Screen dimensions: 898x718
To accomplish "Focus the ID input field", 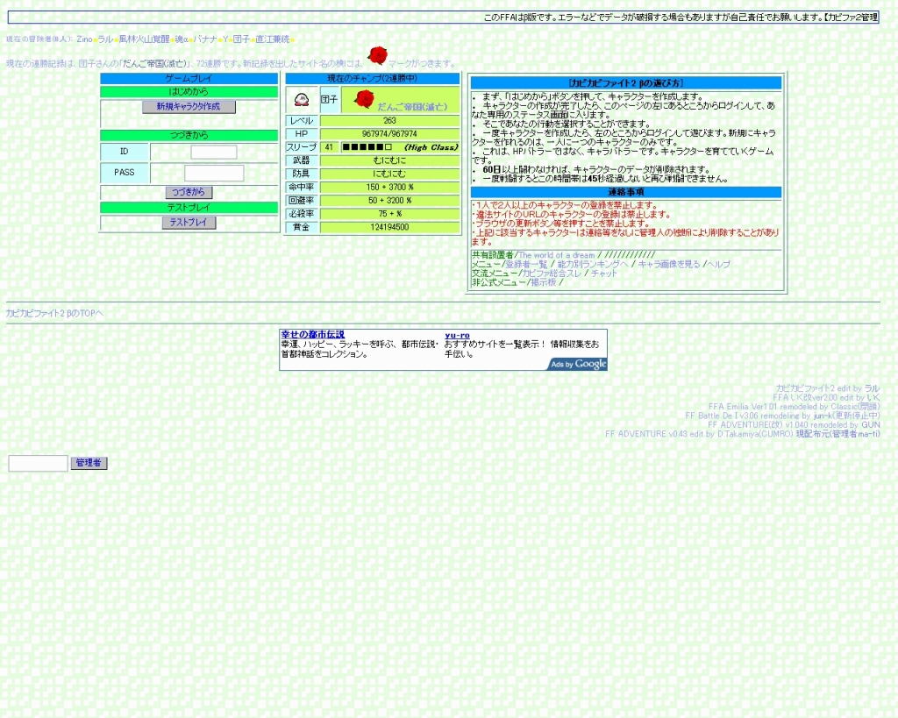I will (214, 152).
